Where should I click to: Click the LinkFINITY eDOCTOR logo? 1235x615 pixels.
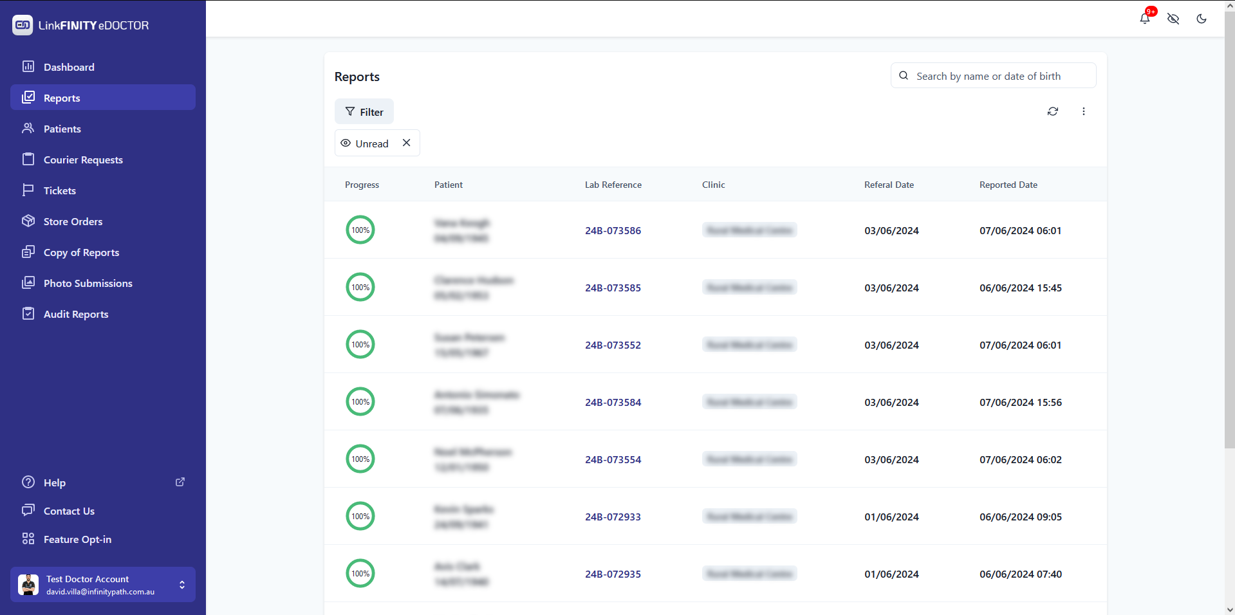click(80, 25)
